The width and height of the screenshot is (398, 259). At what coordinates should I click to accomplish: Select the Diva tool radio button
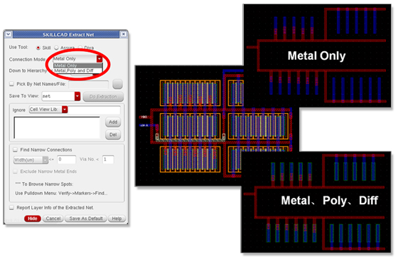pos(80,48)
